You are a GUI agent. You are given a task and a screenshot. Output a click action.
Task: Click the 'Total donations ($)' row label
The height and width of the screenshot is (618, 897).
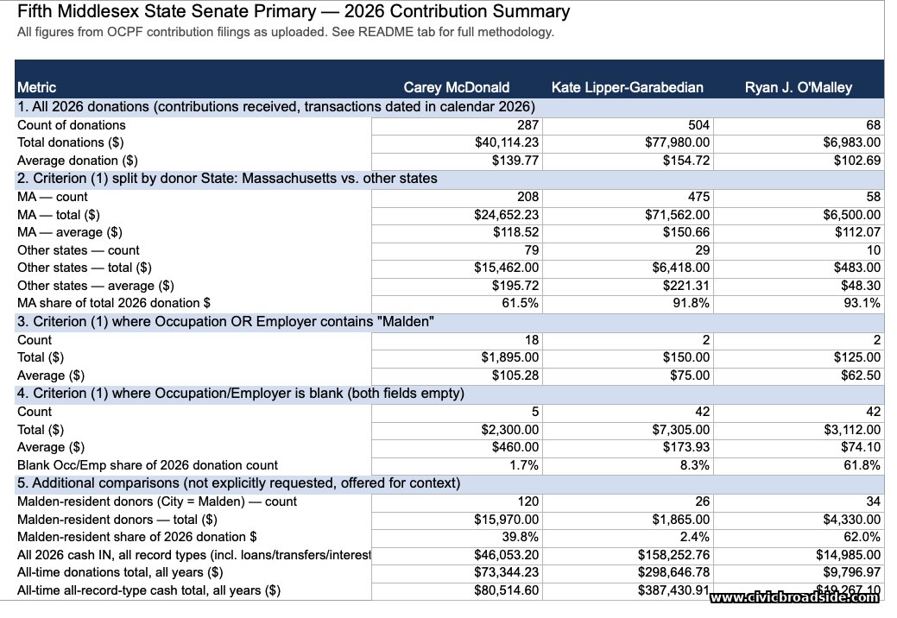coord(71,142)
